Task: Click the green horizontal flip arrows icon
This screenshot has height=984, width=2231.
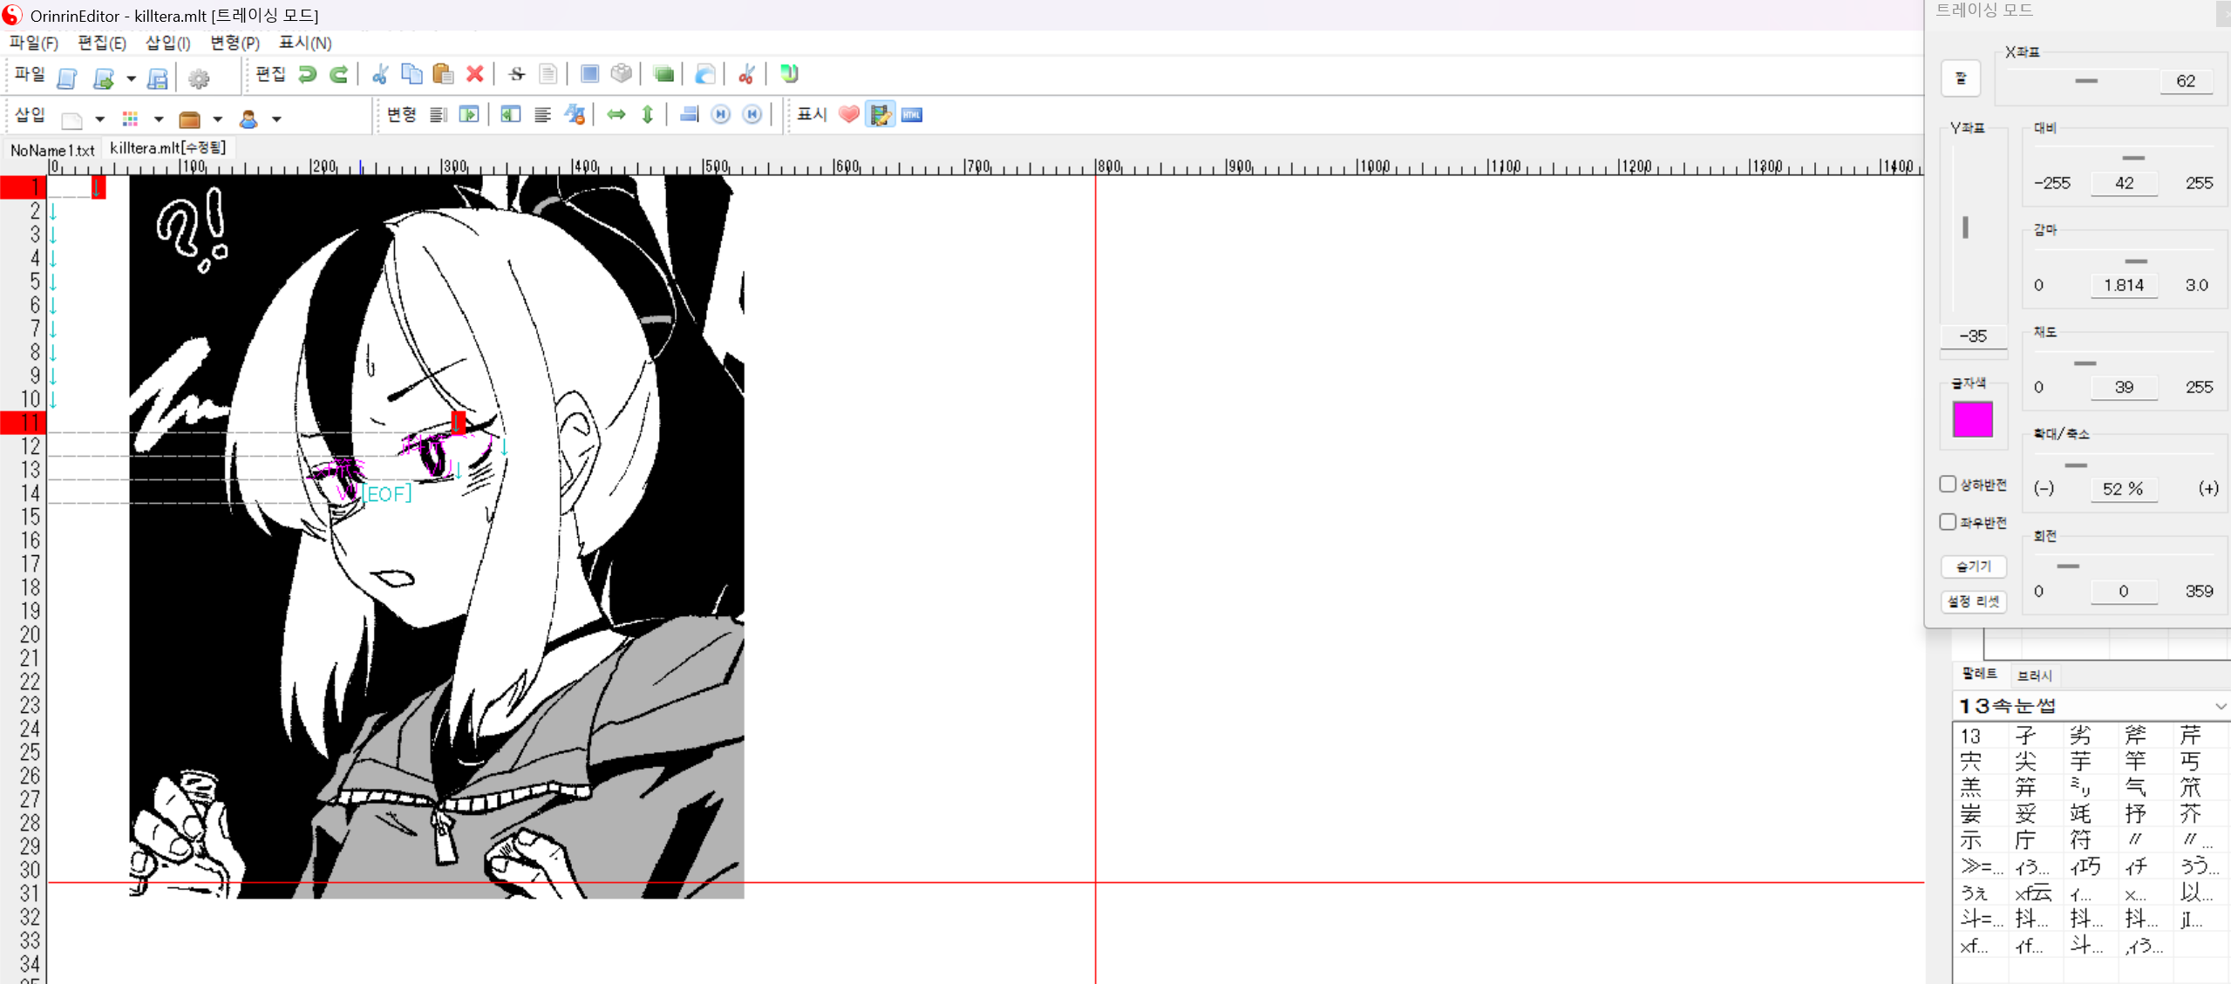Action: click(616, 115)
